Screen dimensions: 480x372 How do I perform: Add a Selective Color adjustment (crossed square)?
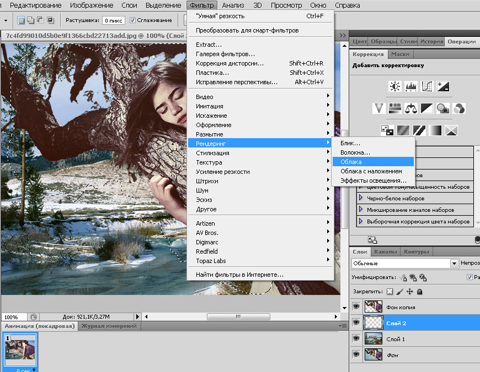coord(451,130)
